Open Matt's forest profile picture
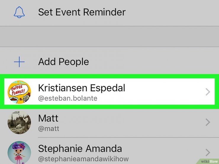Image resolution: width=219 pixels, height=164 pixels. [19, 122]
